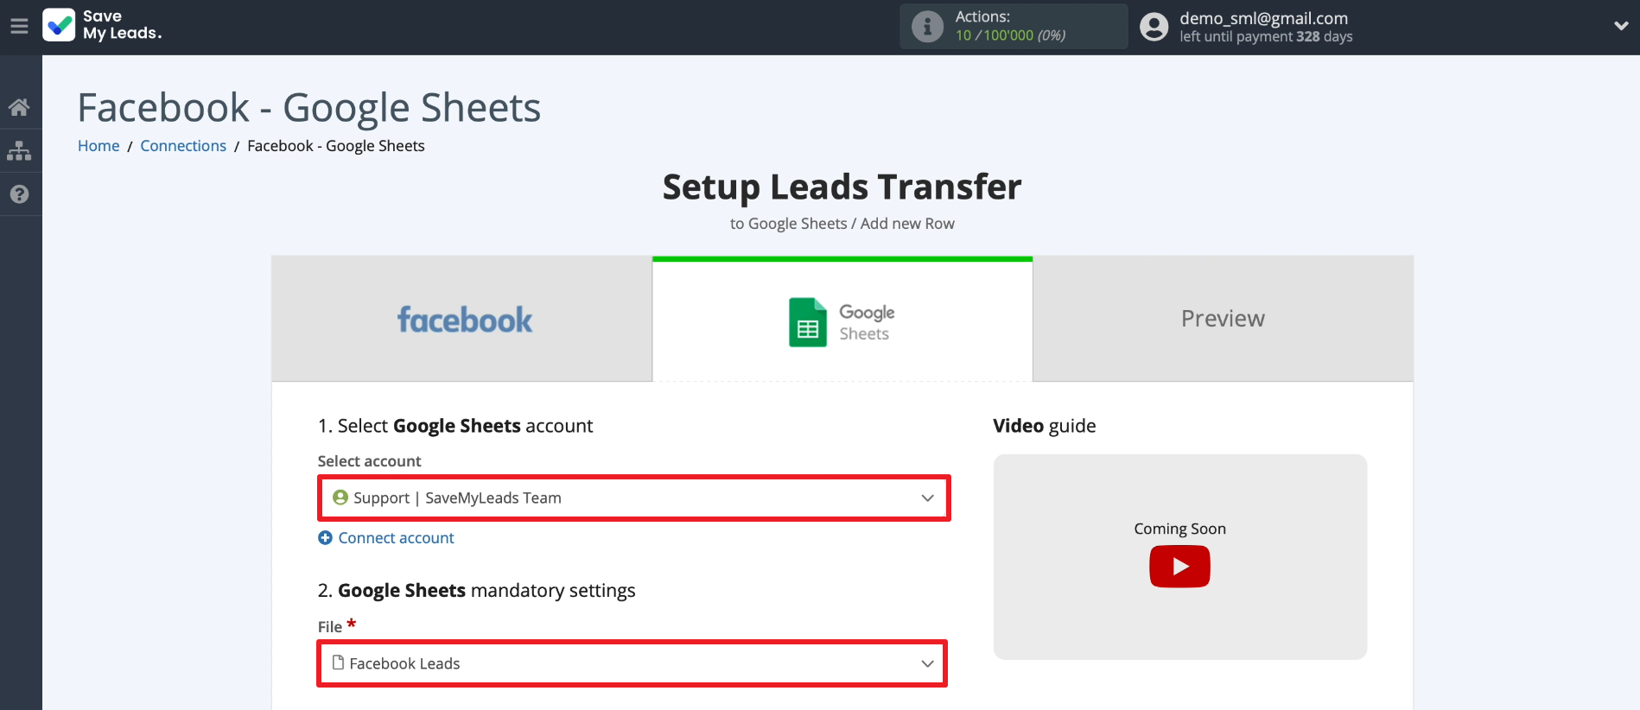Open the hamburger menu icon
This screenshot has width=1640, height=710.
(19, 26)
